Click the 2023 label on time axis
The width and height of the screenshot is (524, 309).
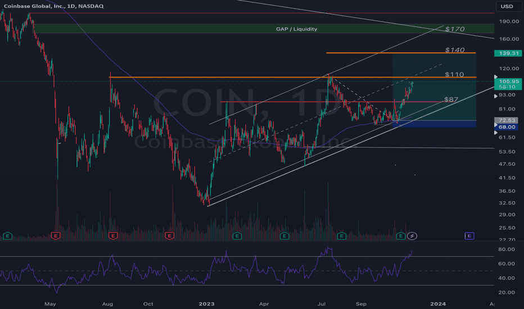click(206, 303)
